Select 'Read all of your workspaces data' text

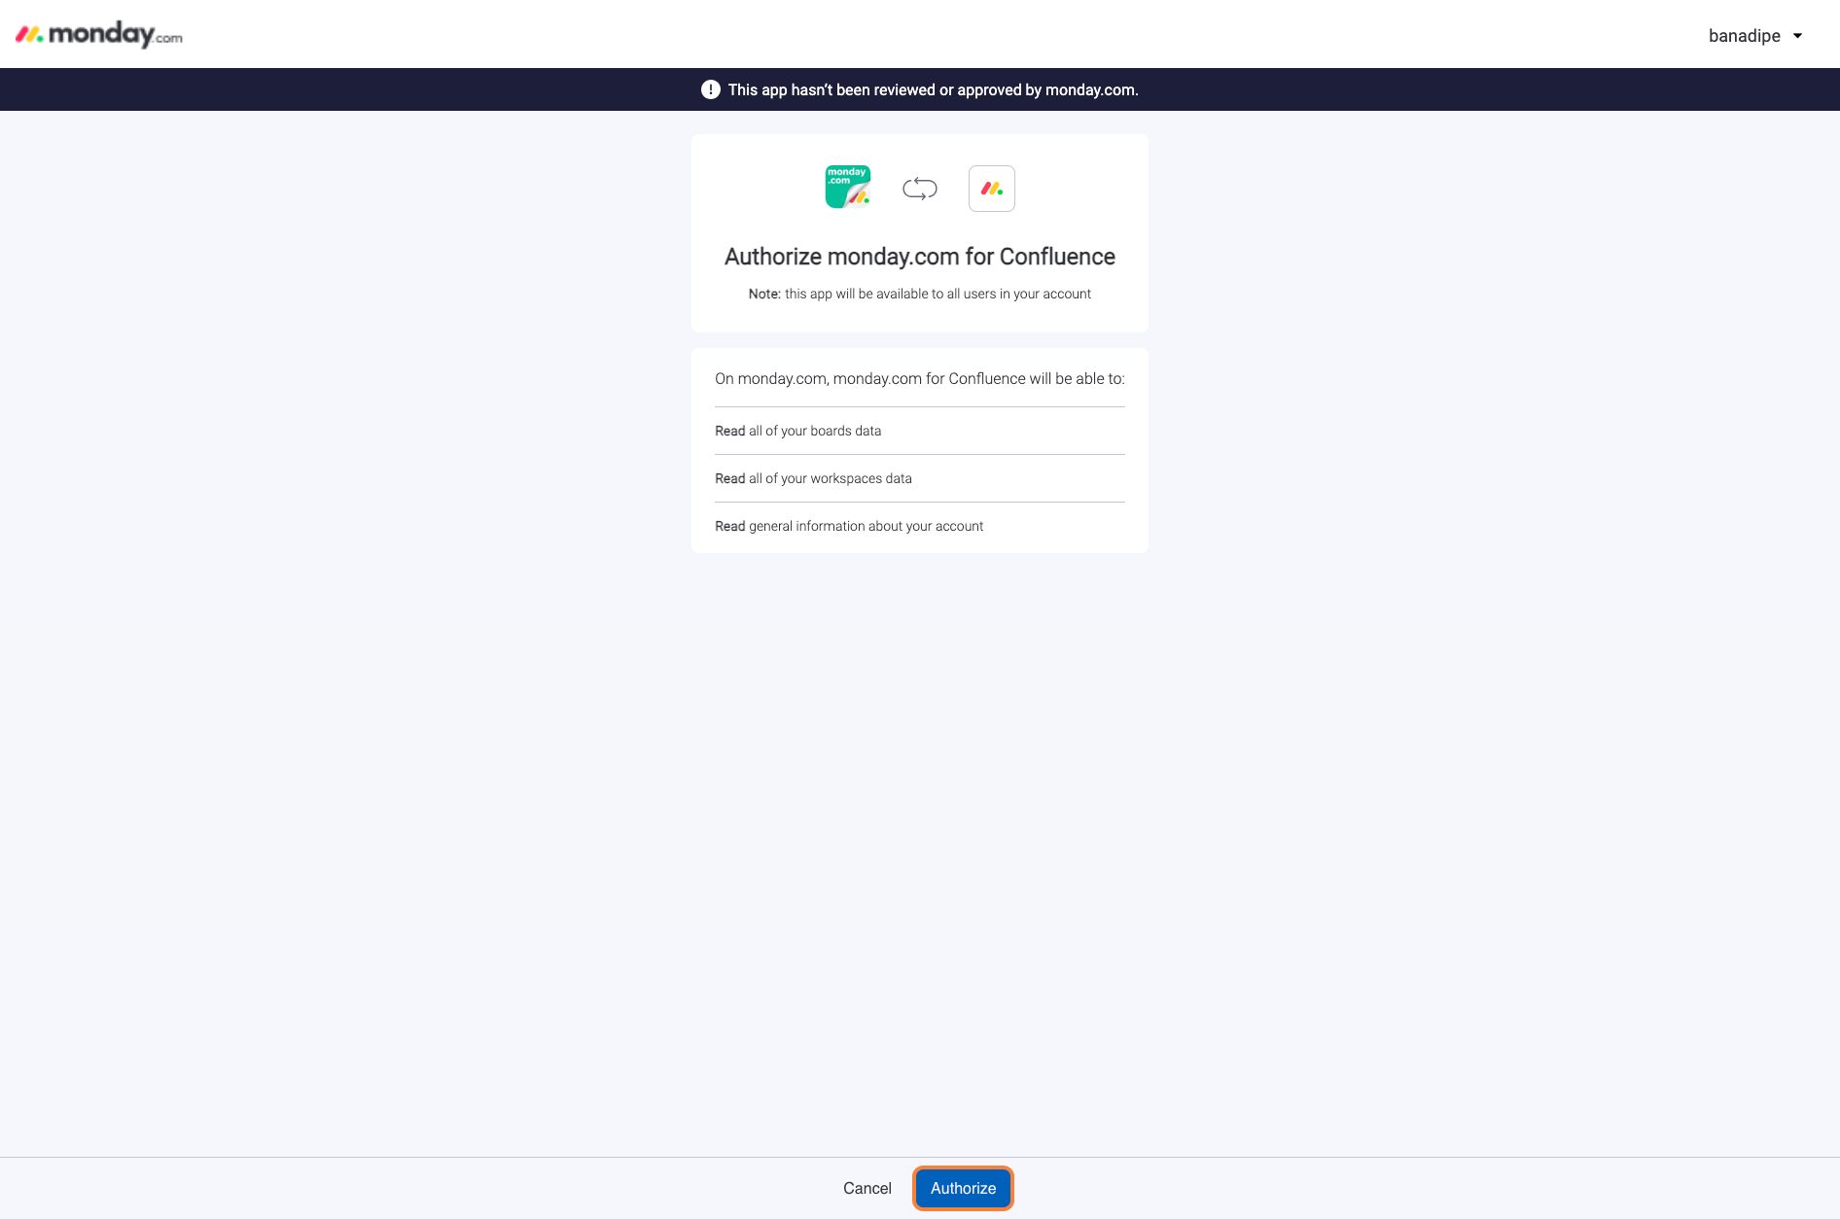[814, 478]
